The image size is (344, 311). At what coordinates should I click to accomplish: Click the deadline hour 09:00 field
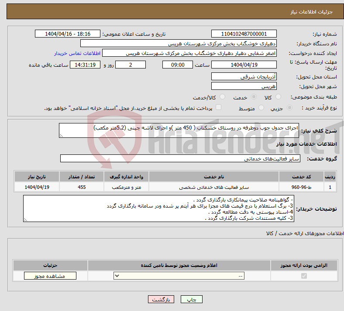coord(178,65)
